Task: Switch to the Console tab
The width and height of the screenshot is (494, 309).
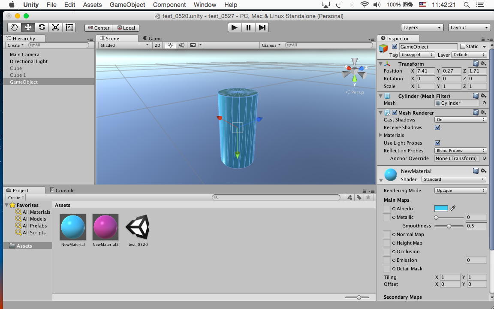Action: (62, 190)
